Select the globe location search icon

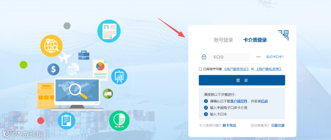pyautogui.click(x=51, y=46)
